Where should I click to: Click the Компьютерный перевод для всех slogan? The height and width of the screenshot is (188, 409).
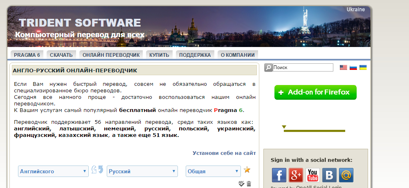click(80, 35)
